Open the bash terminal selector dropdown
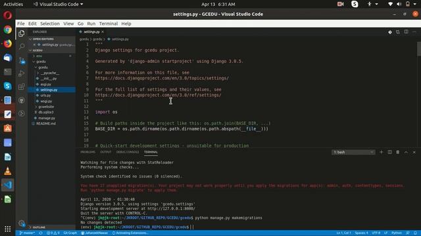The height and width of the screenshot is (236, 421). 353,152
